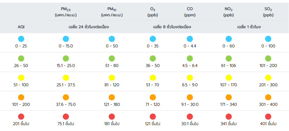
Task: Click the PM10 column header
Action: pyautogui.click(x=112, y=12)
